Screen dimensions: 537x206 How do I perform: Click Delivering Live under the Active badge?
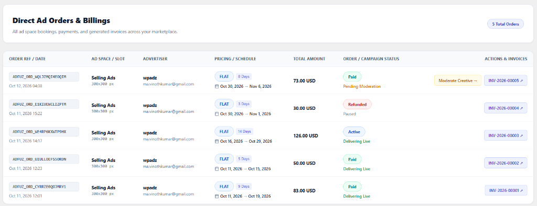click(x=357, y=141)
